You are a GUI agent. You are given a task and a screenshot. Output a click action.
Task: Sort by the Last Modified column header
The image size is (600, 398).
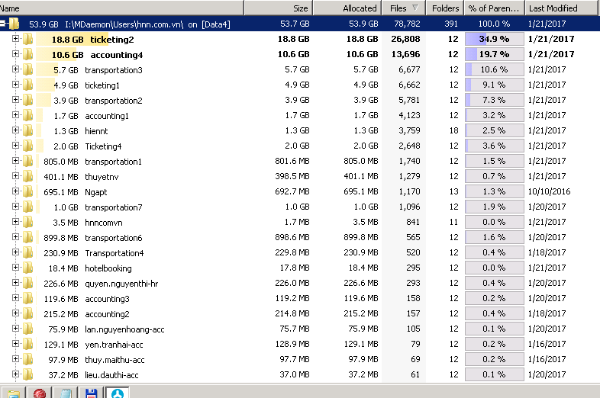pyautogui.click(x=562, y=8)
